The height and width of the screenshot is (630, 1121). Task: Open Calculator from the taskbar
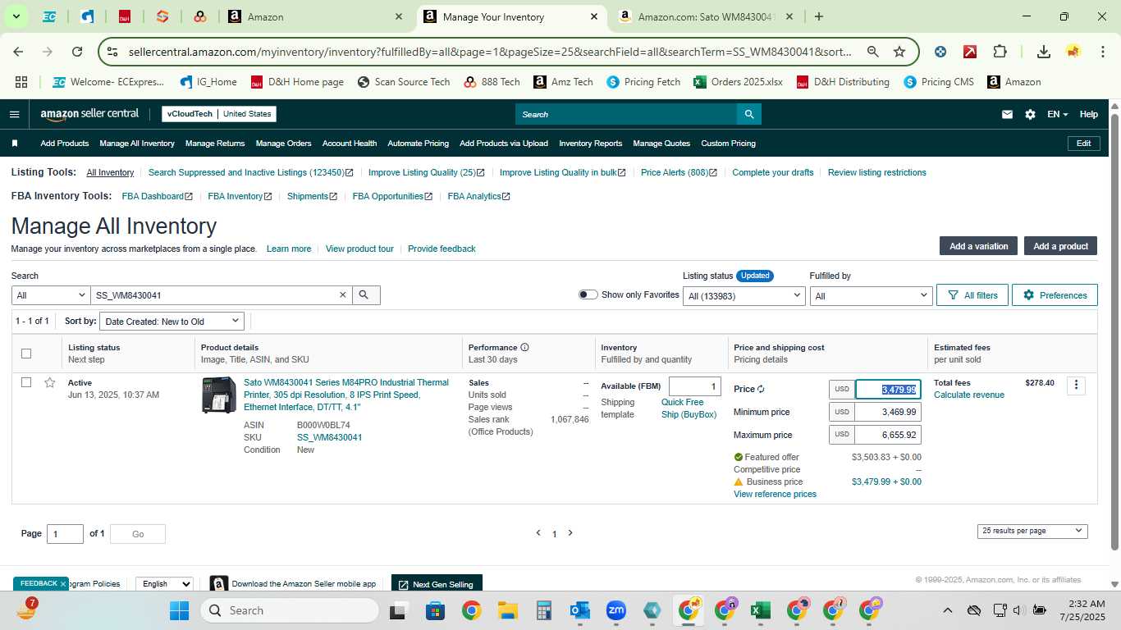543,610
